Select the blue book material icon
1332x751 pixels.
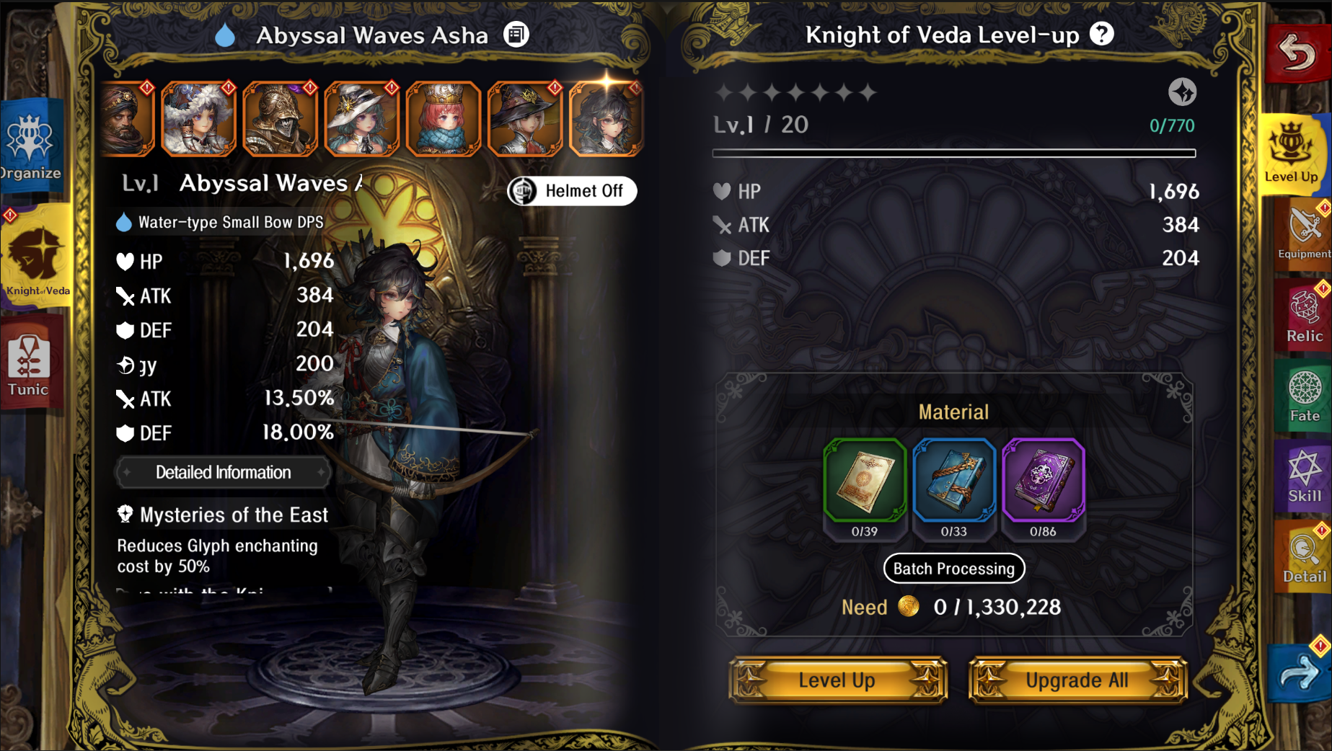pyautogui.click(x=953, y=480)
